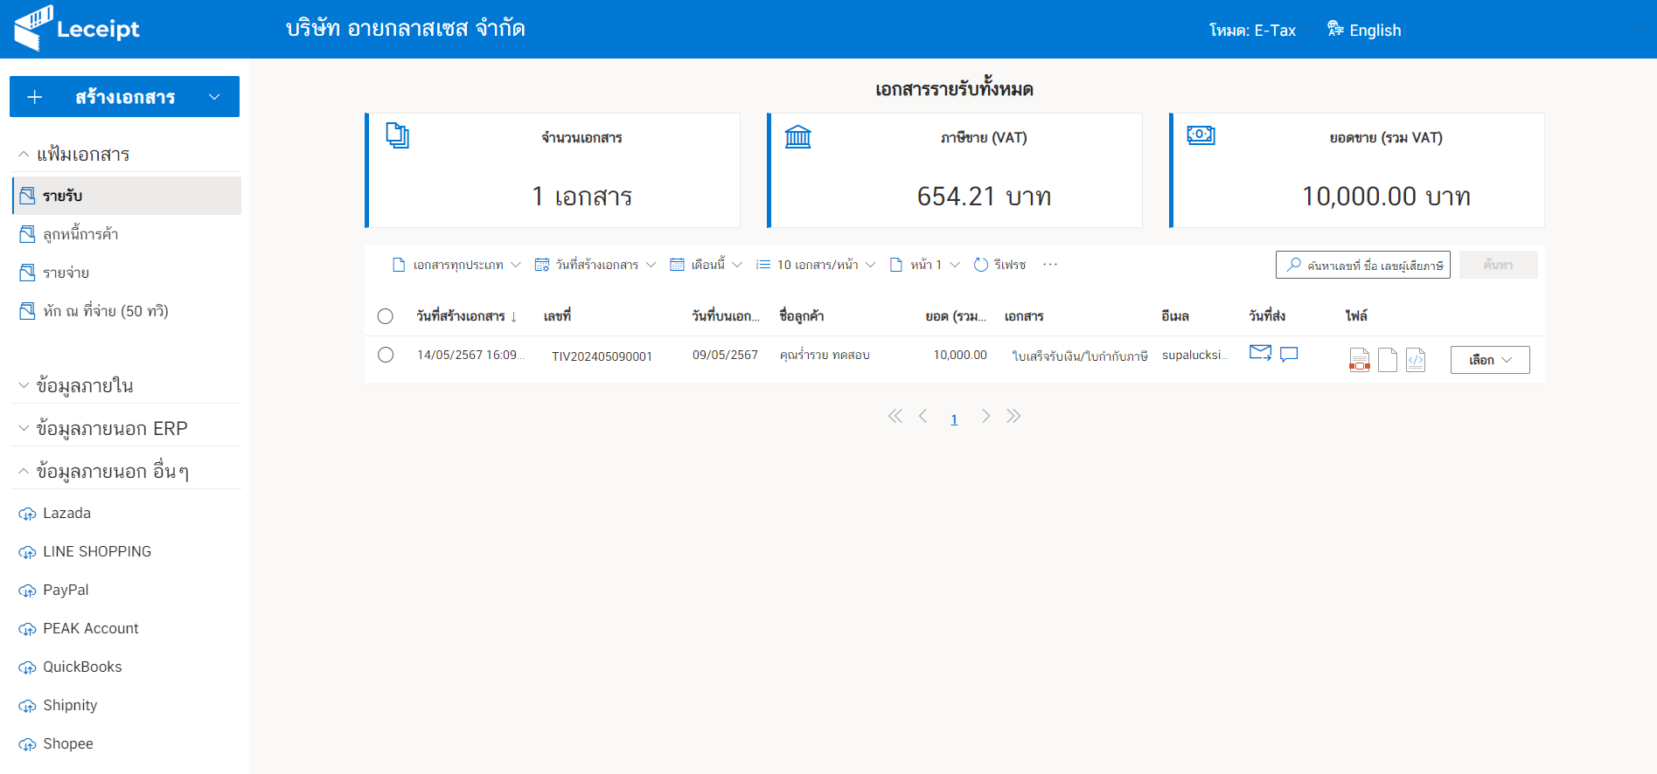Screen dimensions: 1657x774
Task: Open the PDF file icon for TIV202405090001
Action: click(1359, 360)
